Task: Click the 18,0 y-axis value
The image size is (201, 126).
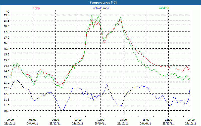Action: click(7, 26)
